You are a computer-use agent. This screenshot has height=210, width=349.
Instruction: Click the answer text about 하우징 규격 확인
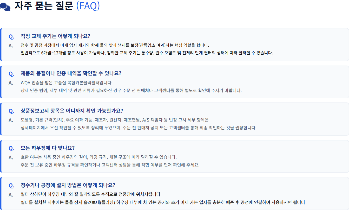(x=110, y=165)
